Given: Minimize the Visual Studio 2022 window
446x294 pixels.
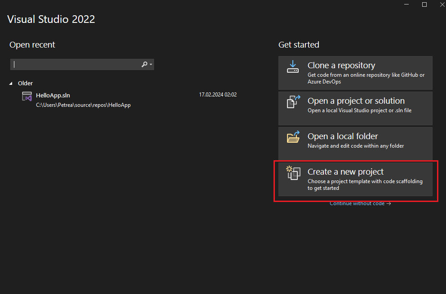Looking at the screenshot, I should (406, 4).
